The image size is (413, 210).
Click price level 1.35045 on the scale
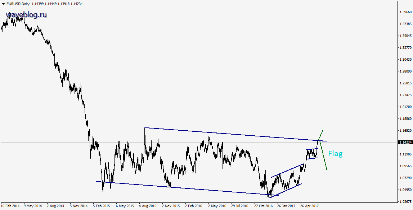coord(405,36)
